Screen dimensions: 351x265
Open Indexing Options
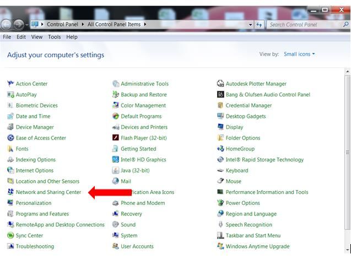[x=36, y=160]
